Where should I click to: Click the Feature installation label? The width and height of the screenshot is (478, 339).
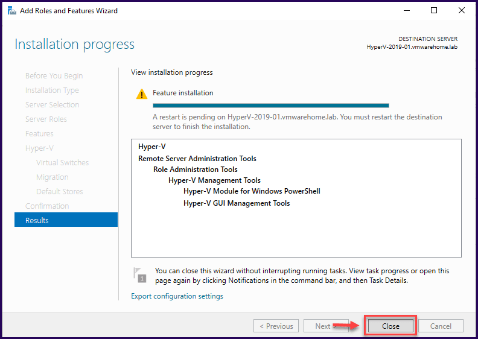[183, 93]
